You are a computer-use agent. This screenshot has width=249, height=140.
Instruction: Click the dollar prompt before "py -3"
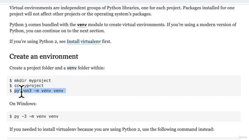tap(11, 116)
